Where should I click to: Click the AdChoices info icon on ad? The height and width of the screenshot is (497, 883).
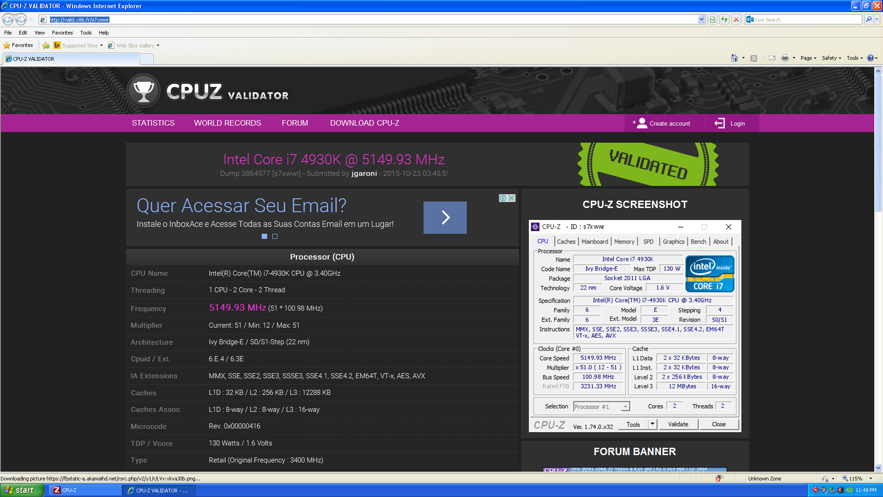[x=503, y=198]
